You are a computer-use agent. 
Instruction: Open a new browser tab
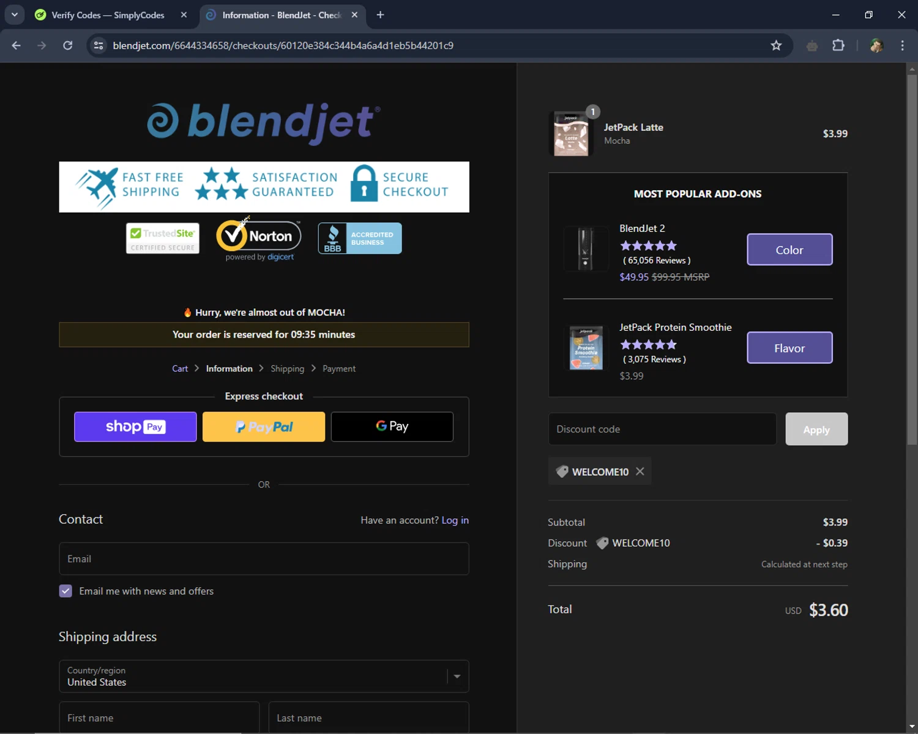coord(380,15)
